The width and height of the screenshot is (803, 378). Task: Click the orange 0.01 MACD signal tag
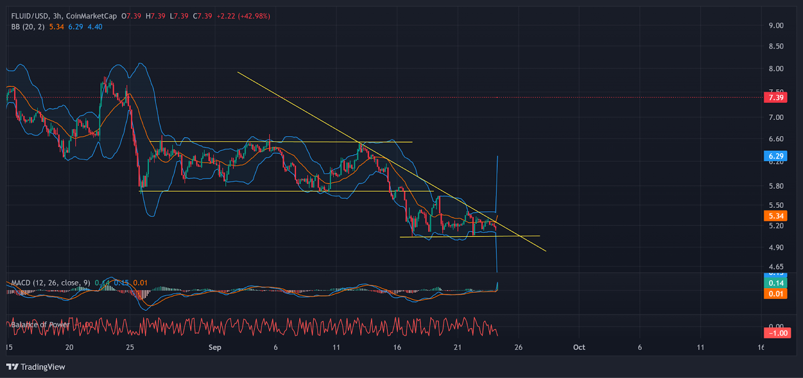775,294
